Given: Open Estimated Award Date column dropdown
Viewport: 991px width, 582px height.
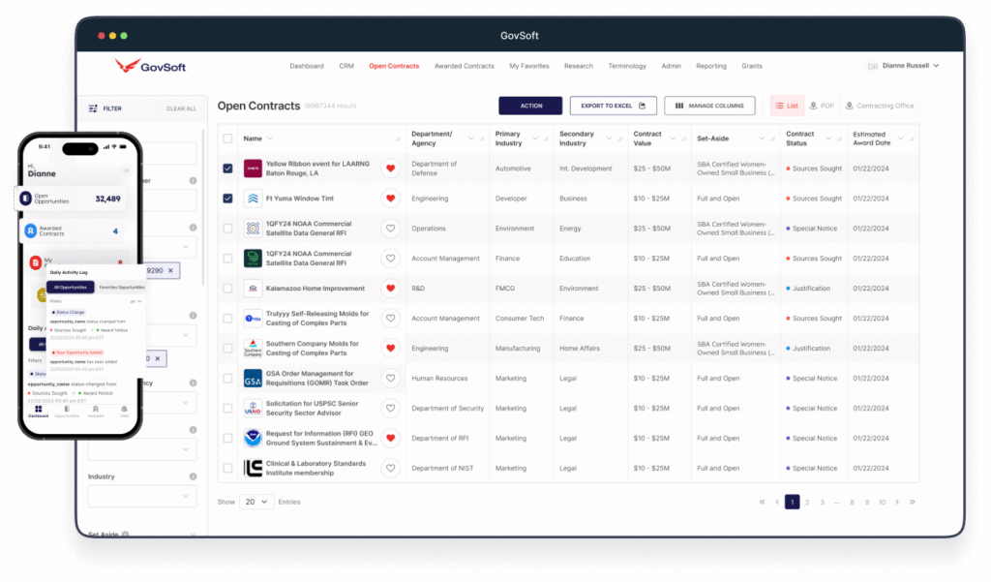Looking at the screenshot, I should 901,138.
